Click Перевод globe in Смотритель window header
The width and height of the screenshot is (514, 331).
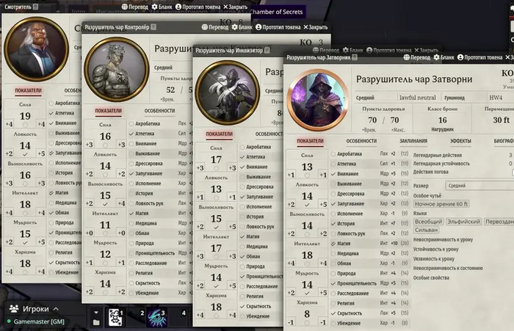134,7
